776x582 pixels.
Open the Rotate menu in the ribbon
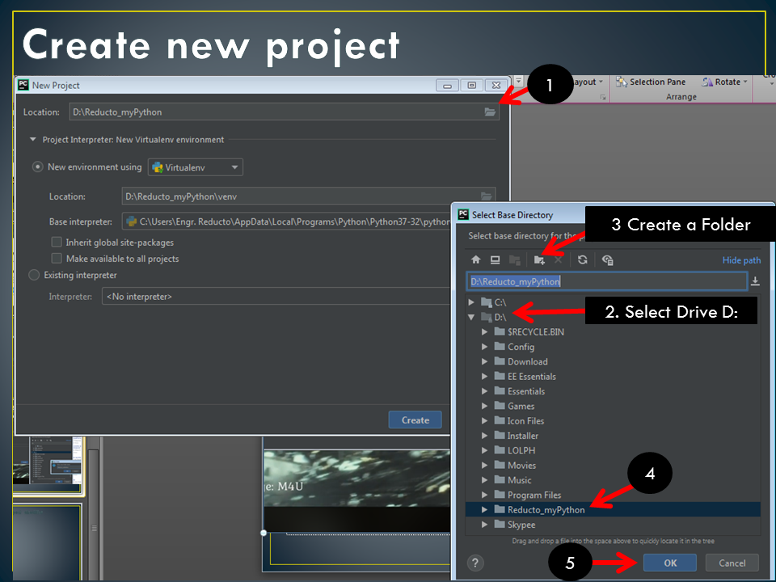[x=724, y=81]
